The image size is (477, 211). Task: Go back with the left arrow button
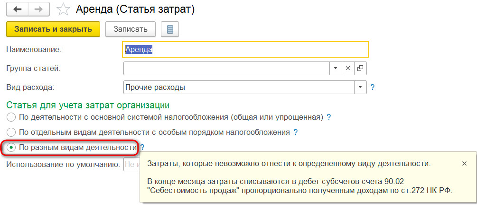(x=18, y=10)
